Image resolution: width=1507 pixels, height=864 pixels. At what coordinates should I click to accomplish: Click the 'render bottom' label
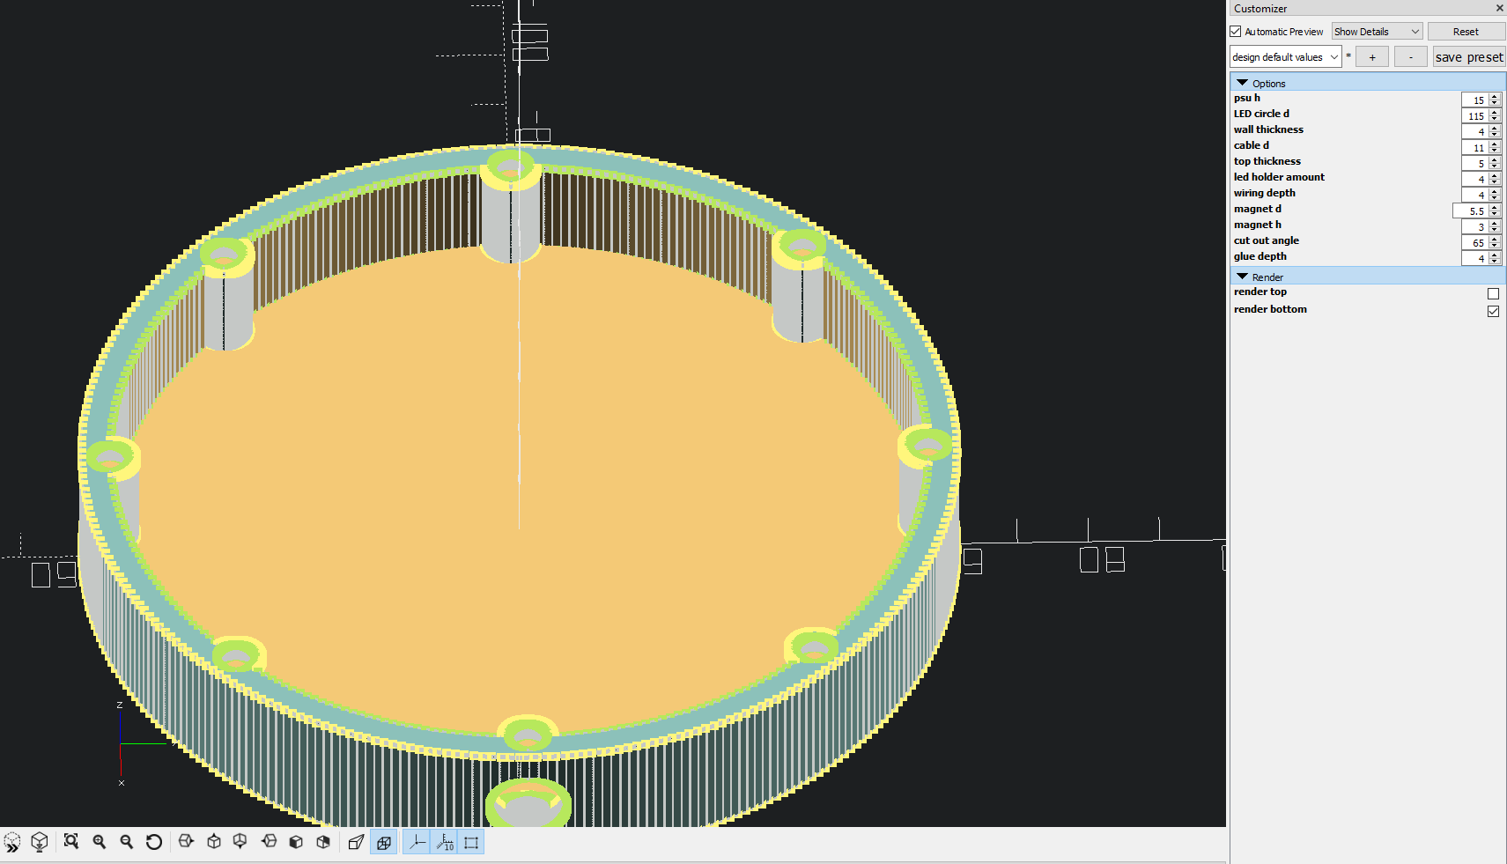click(1270, 309)
